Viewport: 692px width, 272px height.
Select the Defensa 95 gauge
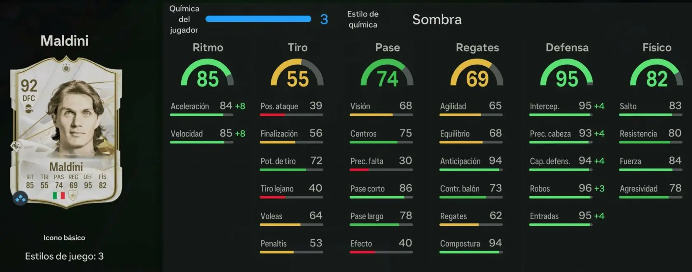[x=567, y=73]
